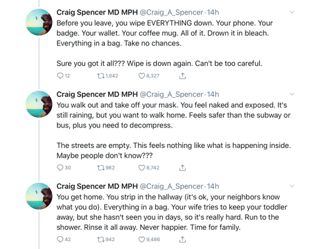Image resolution: width=330 pixels, height=249 pixels.
Task: View the profile avatar on the first tweet
Action: coord(39,22)
